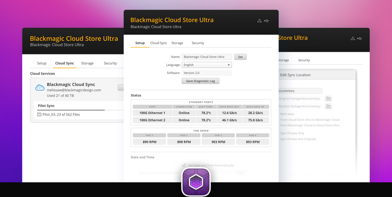Click the original footage/documentary path text
The width and height of the screenshot is (392, 197).
point(299,99)
